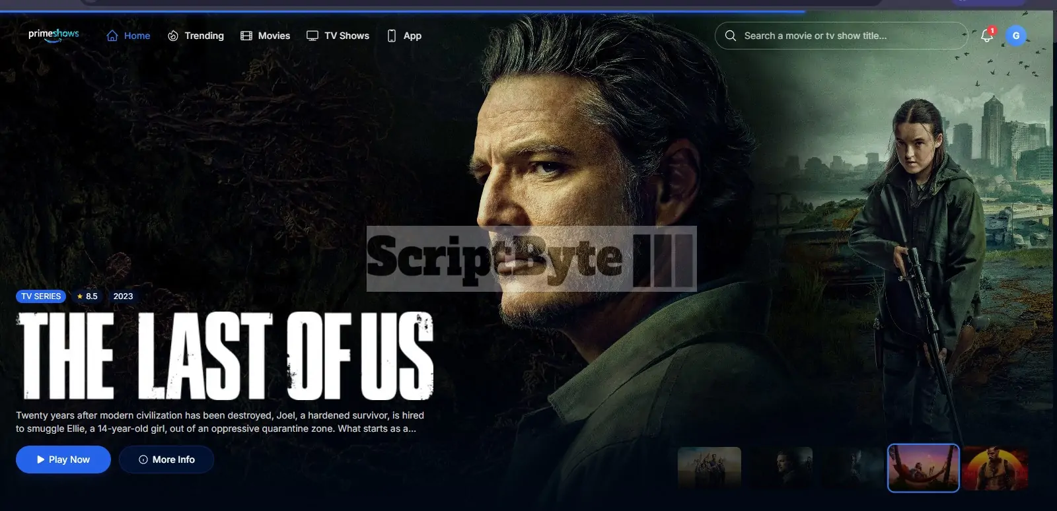Select the second carousel thumbnail
The height and width of the screenshot is (511, 1057).
[781, 467]
